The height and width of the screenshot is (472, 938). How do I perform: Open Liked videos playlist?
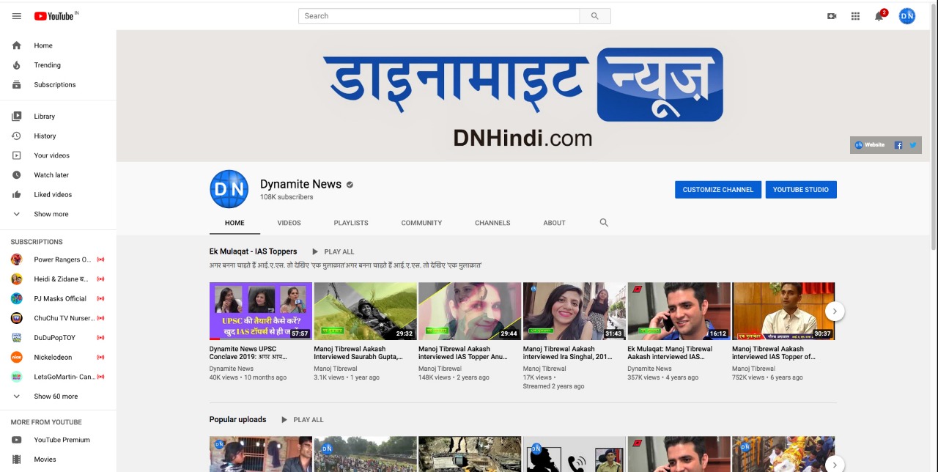(58, 195)
